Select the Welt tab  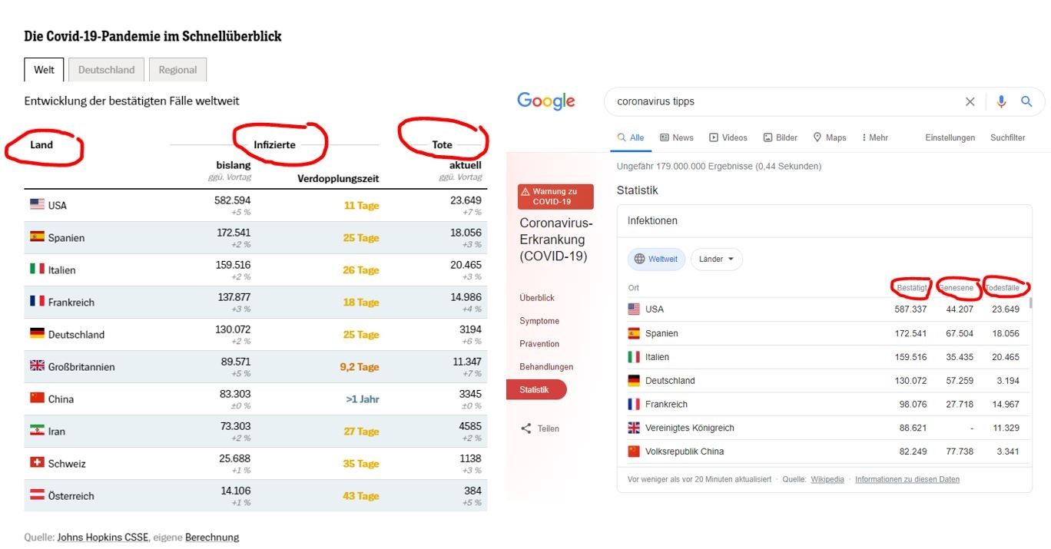point(44,70)
